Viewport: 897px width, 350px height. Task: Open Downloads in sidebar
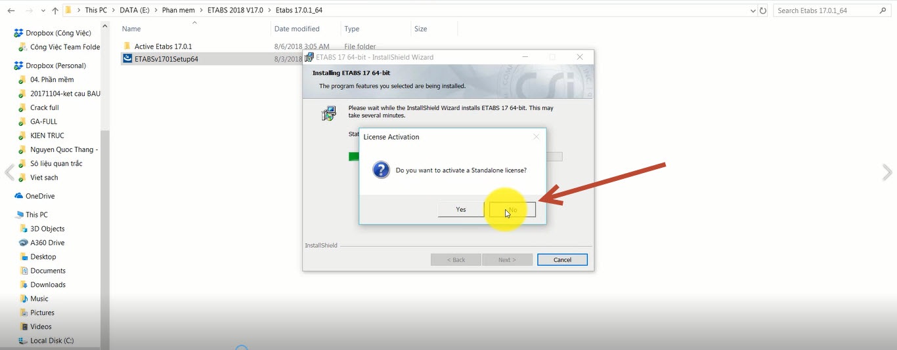click(48, 284)
